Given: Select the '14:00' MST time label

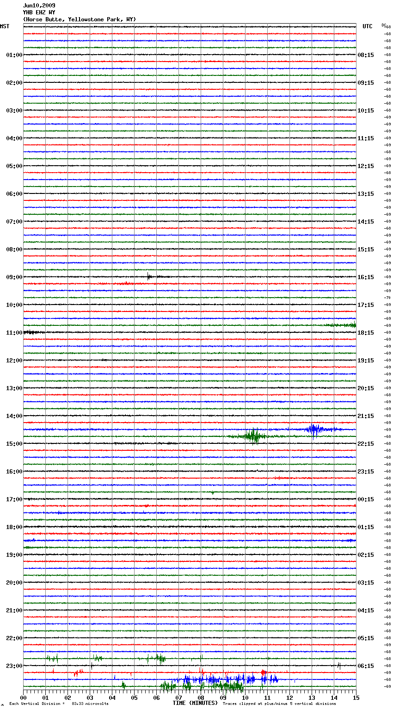Looking at the screenshot, I should (x=14, y=416).
